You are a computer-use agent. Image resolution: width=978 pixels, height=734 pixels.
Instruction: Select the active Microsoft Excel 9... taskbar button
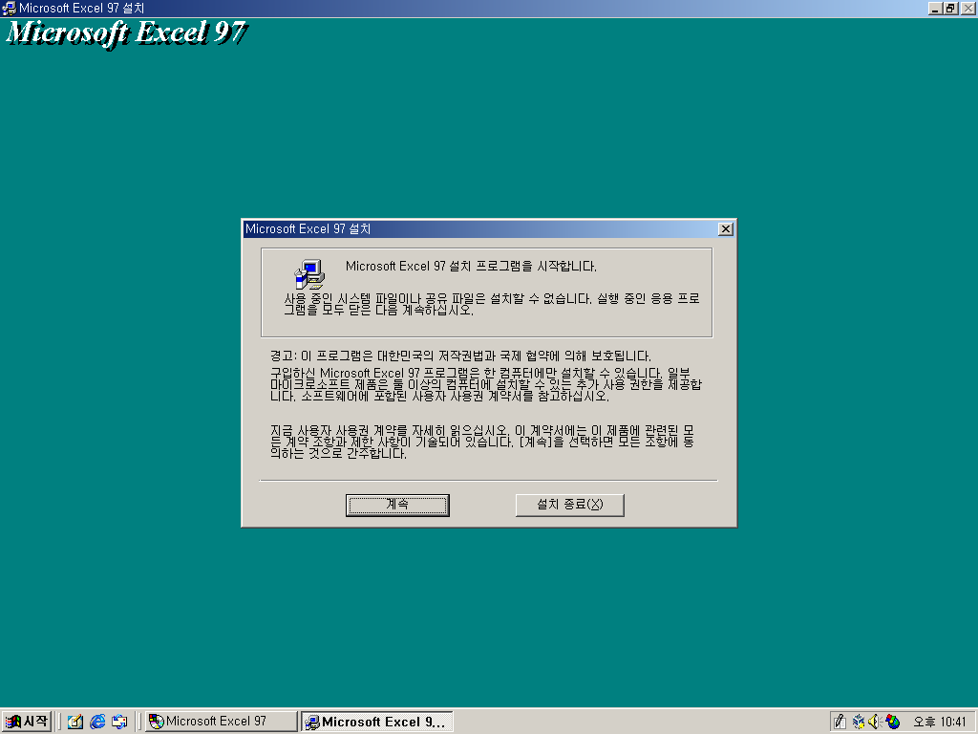pyautogui.click(x=376, y=722)
